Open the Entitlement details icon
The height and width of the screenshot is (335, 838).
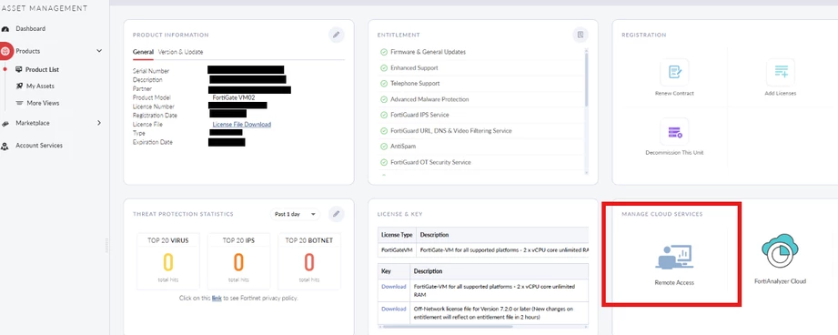point(581,36)
